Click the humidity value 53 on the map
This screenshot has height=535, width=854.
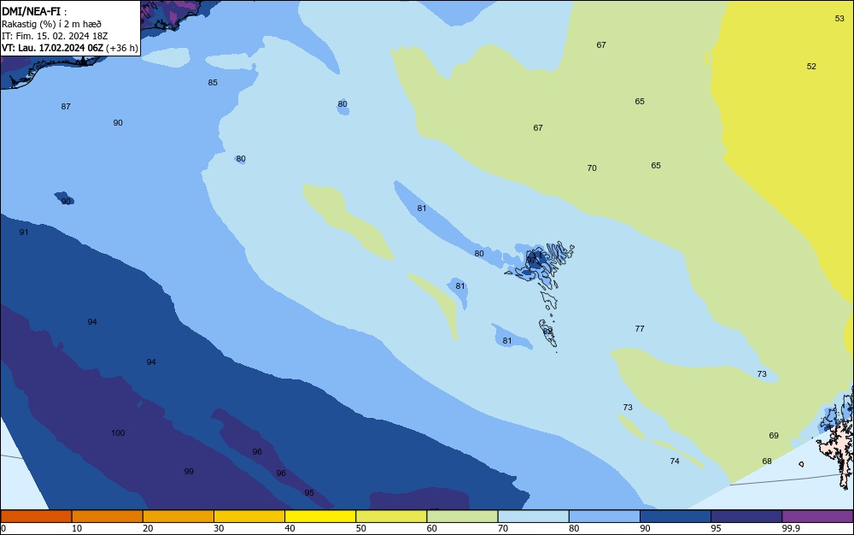pos(839,19)
